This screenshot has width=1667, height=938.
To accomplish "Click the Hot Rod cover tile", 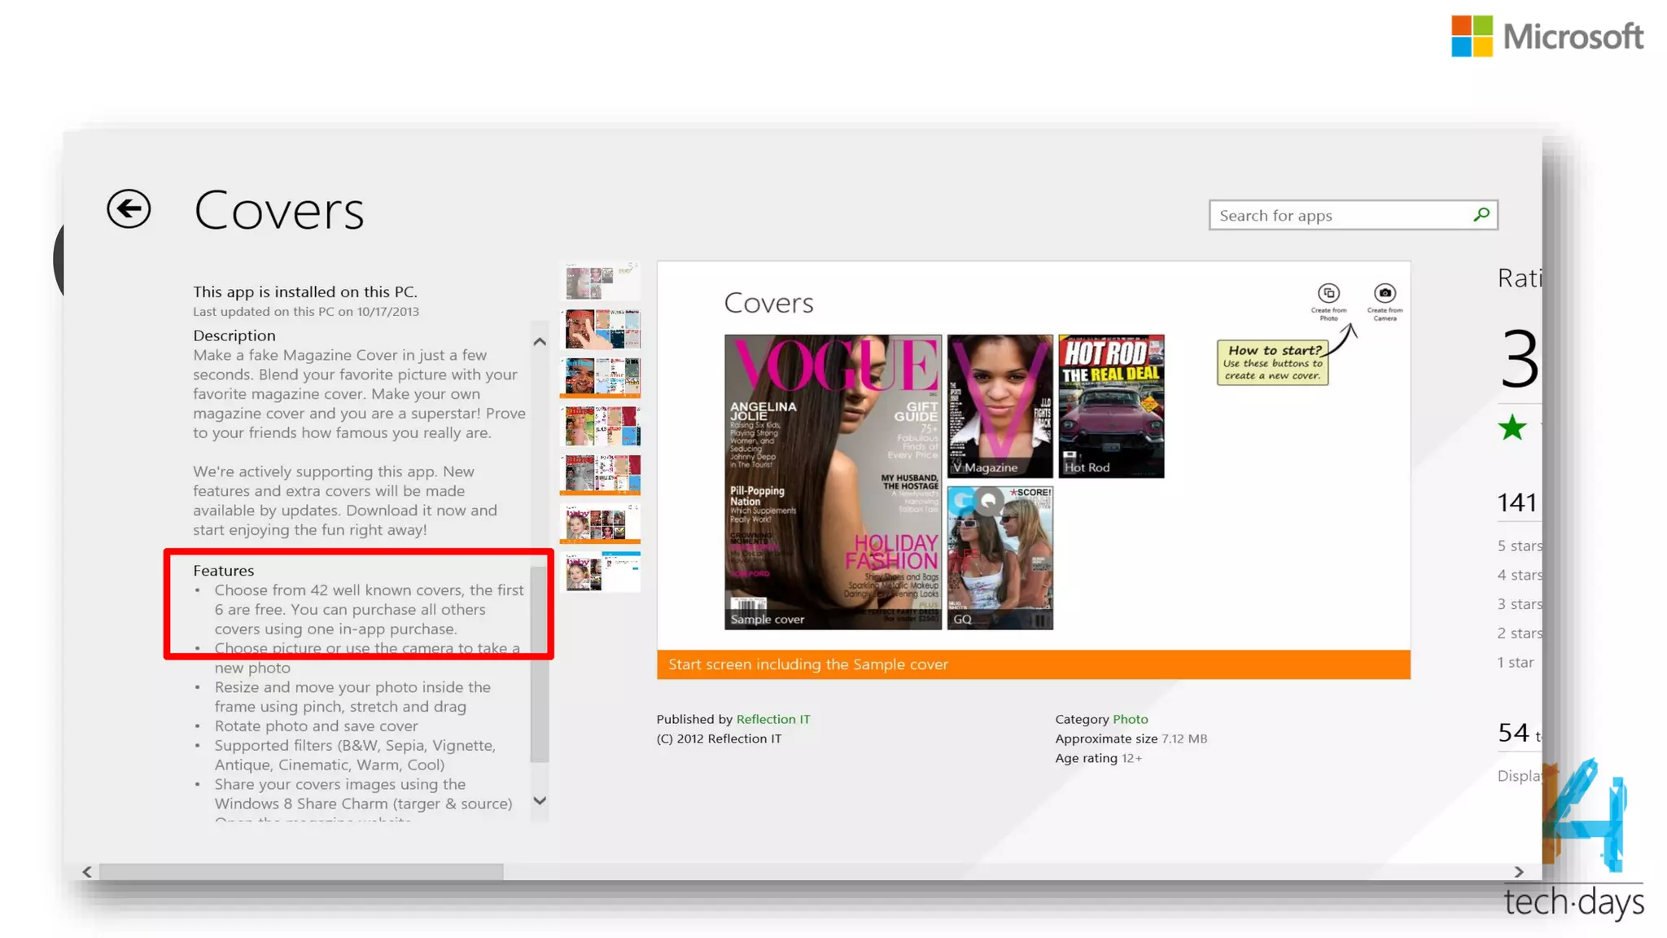I will (x=1111, y=405).
